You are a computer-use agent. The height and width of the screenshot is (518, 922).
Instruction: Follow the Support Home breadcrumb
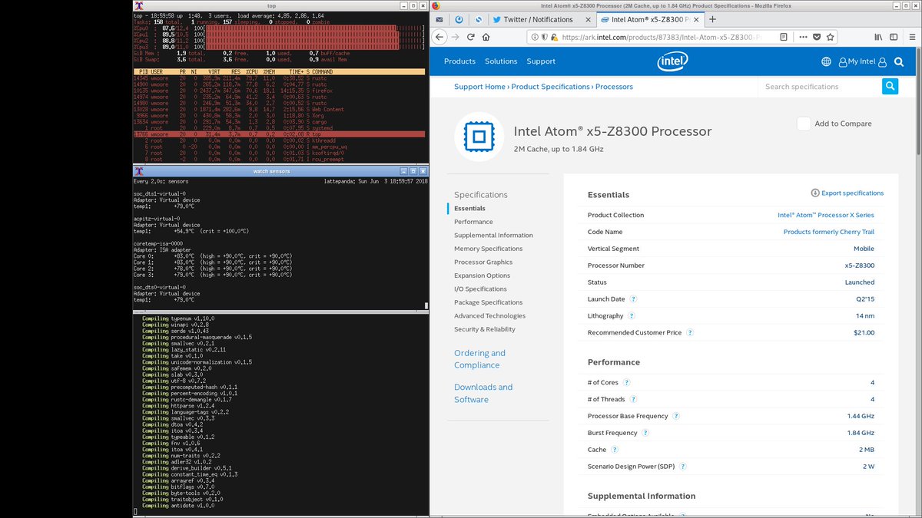point(479,87)
